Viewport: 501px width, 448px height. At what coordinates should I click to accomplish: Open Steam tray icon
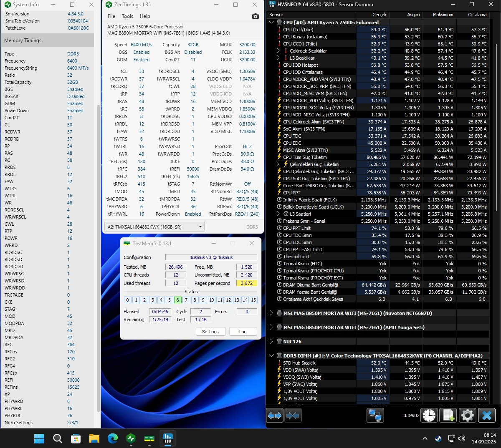438,438
